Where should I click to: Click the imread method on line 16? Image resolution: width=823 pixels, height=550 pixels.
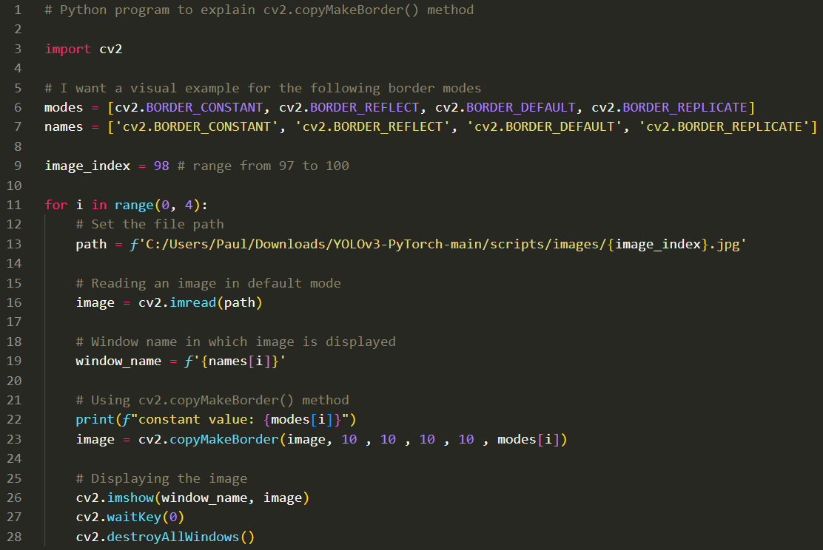click(192, 303)
